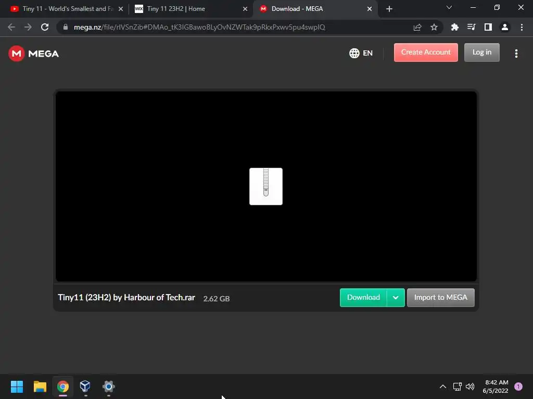
Task: Click the Create Account button
Action: pos(426,52)
